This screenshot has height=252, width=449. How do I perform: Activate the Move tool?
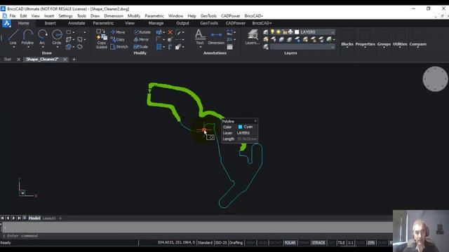[118, 32]
